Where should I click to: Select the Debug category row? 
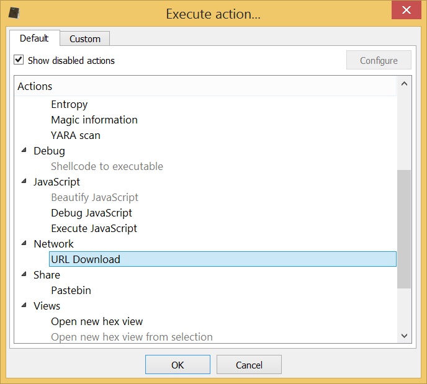tap(49, 151)
